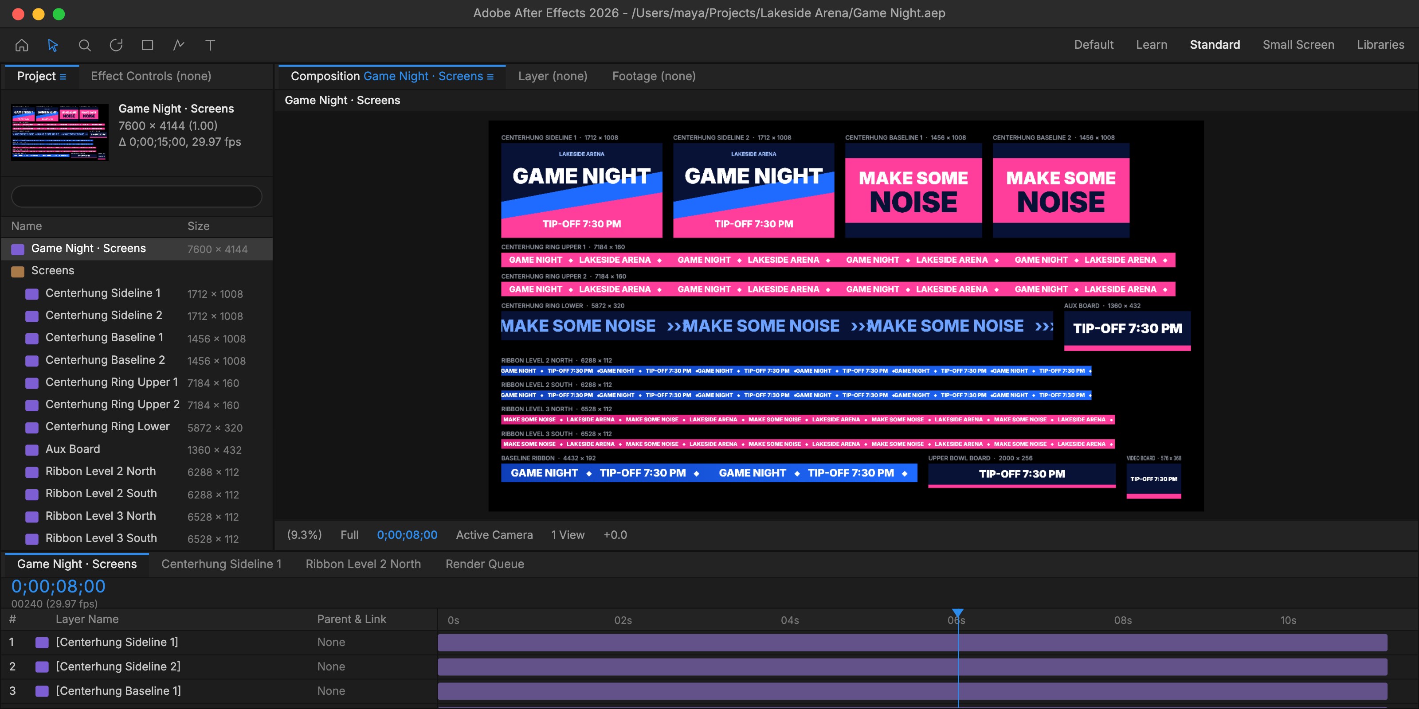Click the Home icon in toolbar
Image resolution: width=1419 pixels, height=709 pixels.
21,45
